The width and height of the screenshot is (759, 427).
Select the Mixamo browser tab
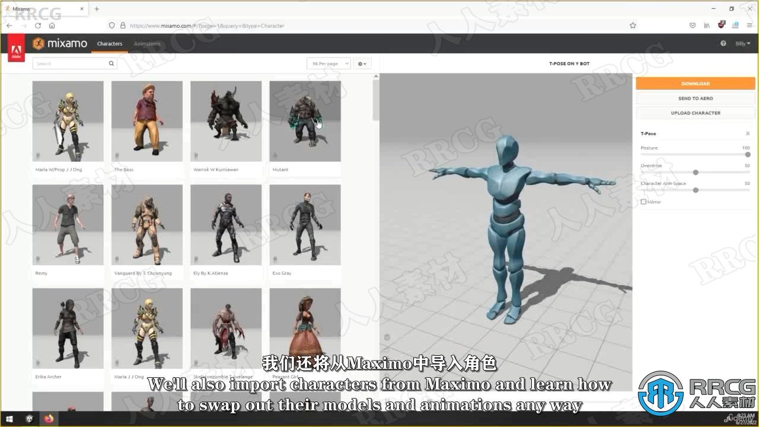pos(44,9)
